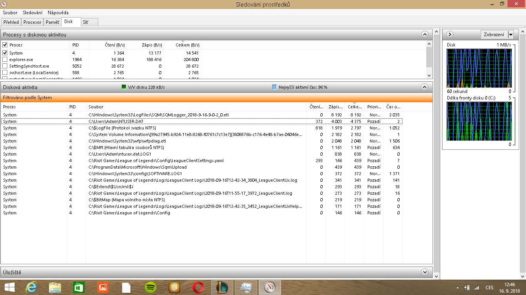Image resolution: width=526 pixels, height=295 pixels.
Task: Select the wfpdiag.etl file row
Action: (202, 141)
